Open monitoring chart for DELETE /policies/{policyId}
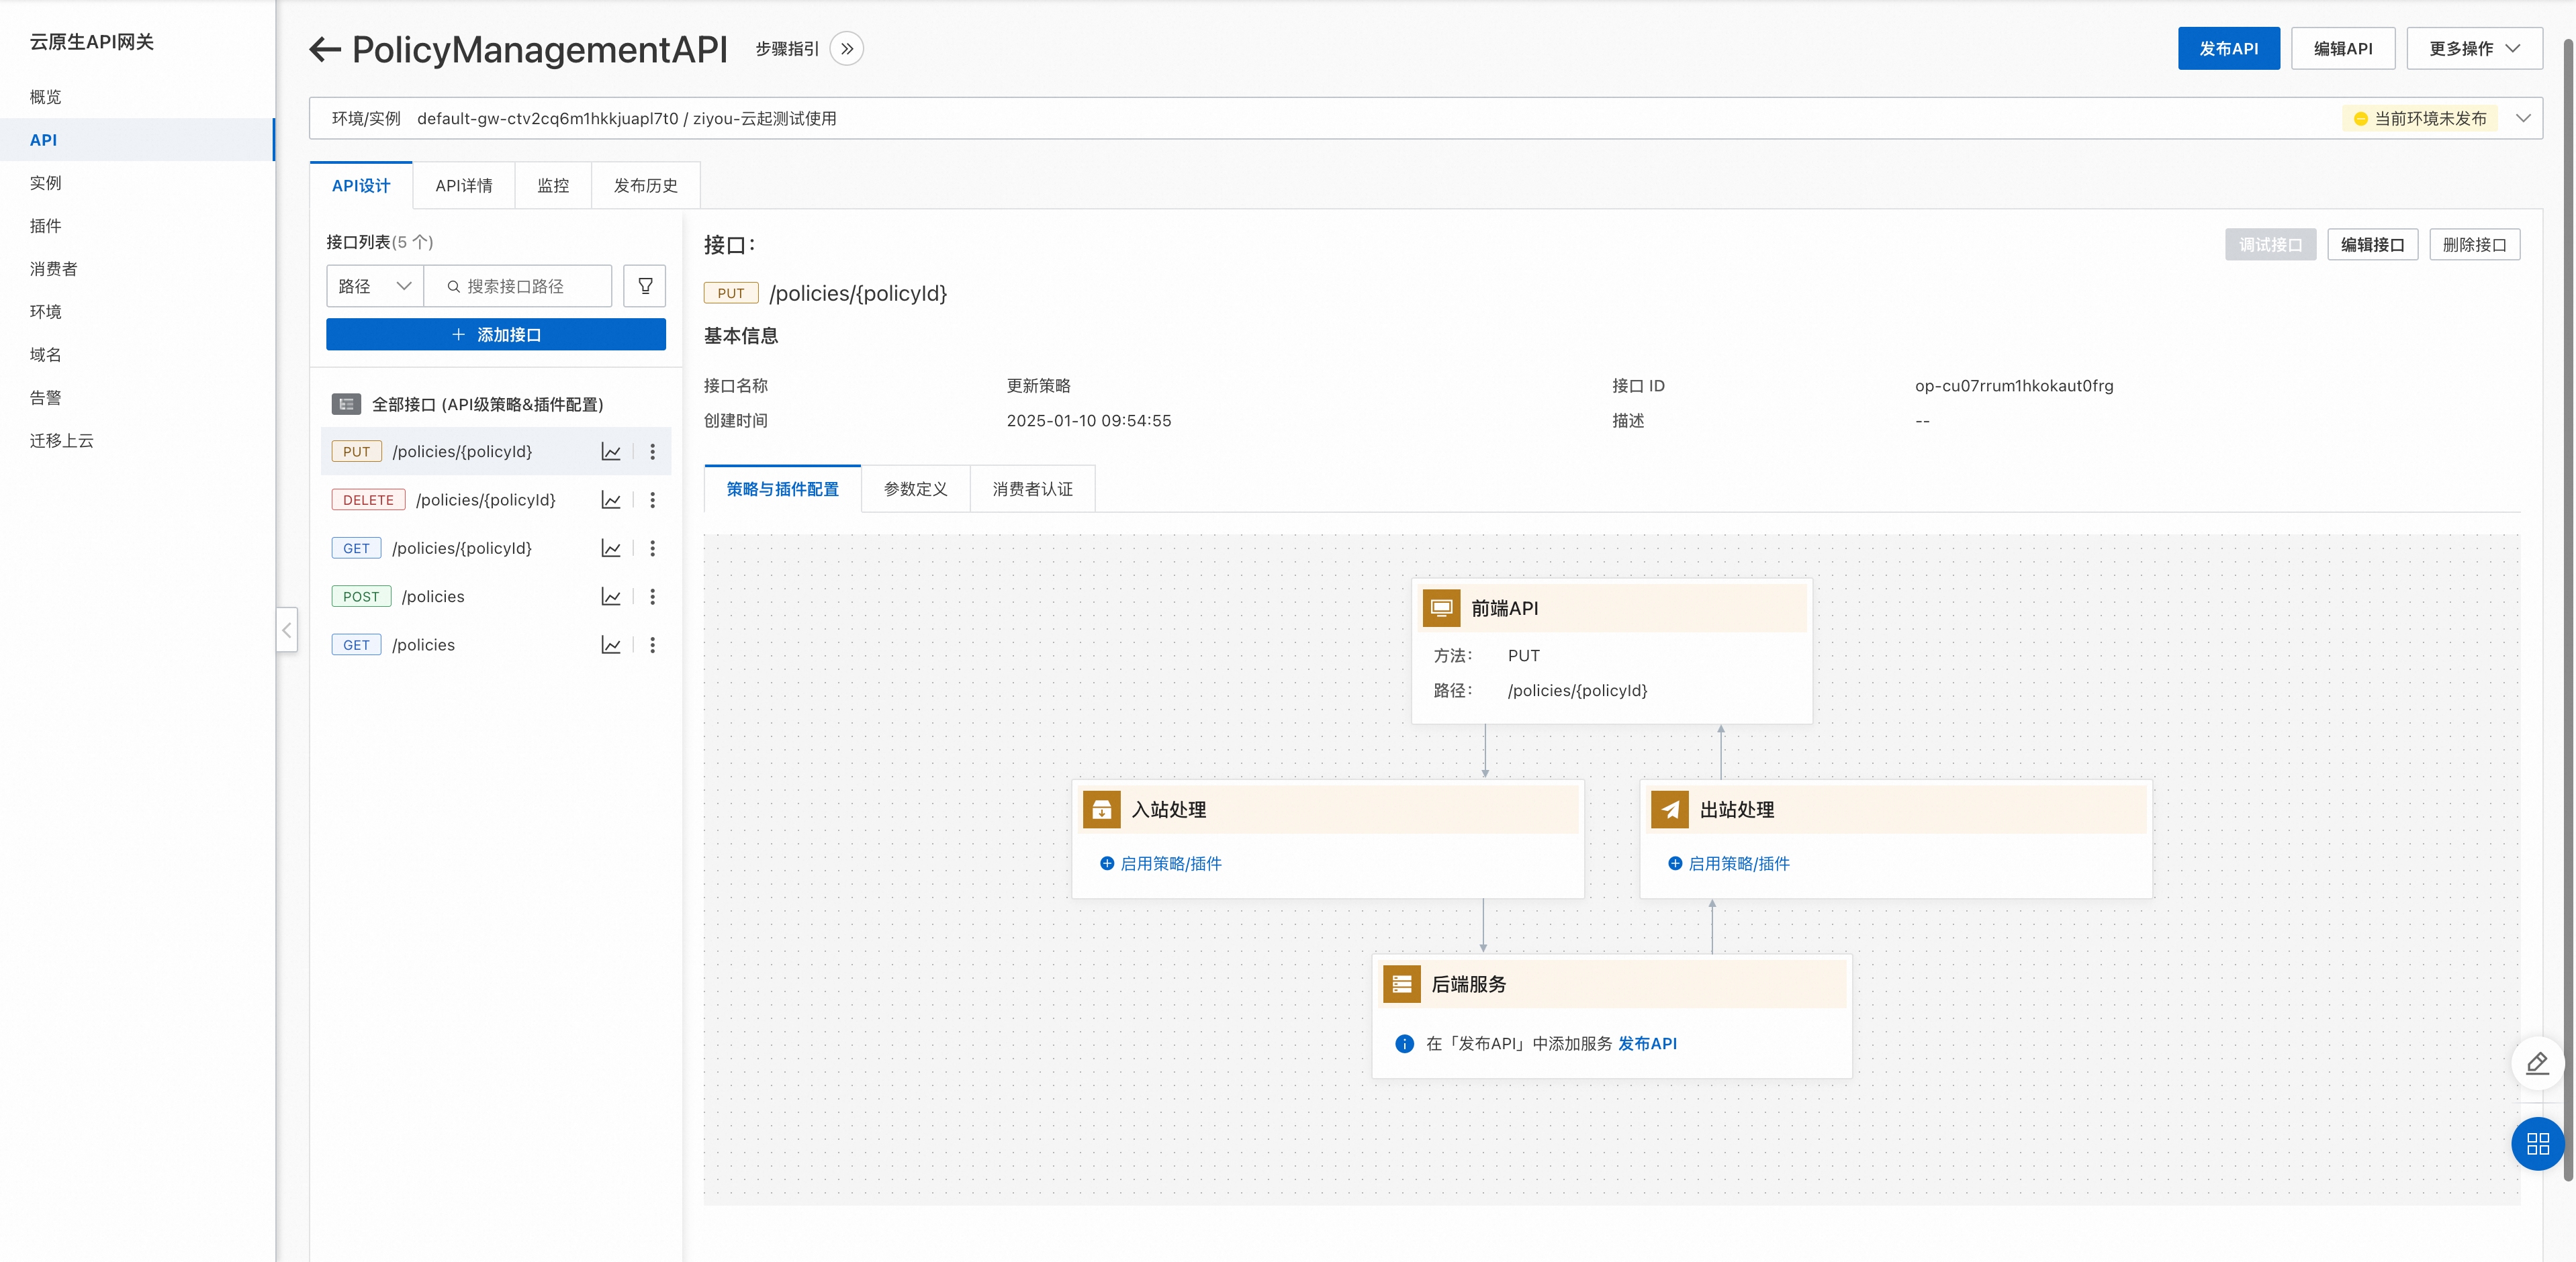The height and width of the screenshot is (1262, 2576). [x=611, y=500]
